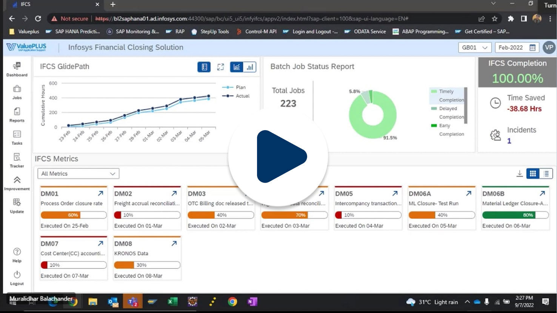Viewport: 557px width, 313px height.
Task: Click the ValuePLUS logo
Action: tap(26, 48)
